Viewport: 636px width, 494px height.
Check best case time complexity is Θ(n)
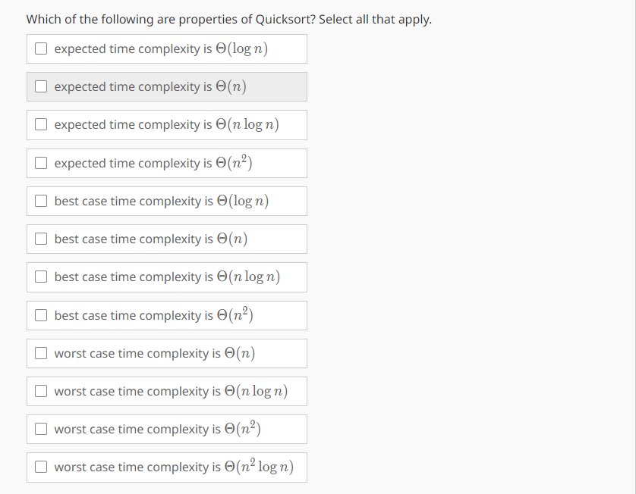pyautogui.click(x=41, y=239)
